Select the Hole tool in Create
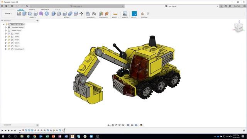 tap(36, 14)
